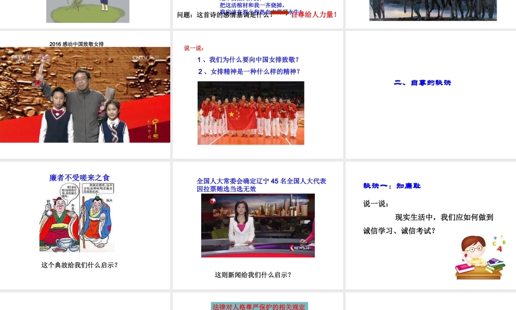Open the slide titled 二、自尊的秘诀
The height and width of the screenshot is (310, 516).
coord(431,95)
